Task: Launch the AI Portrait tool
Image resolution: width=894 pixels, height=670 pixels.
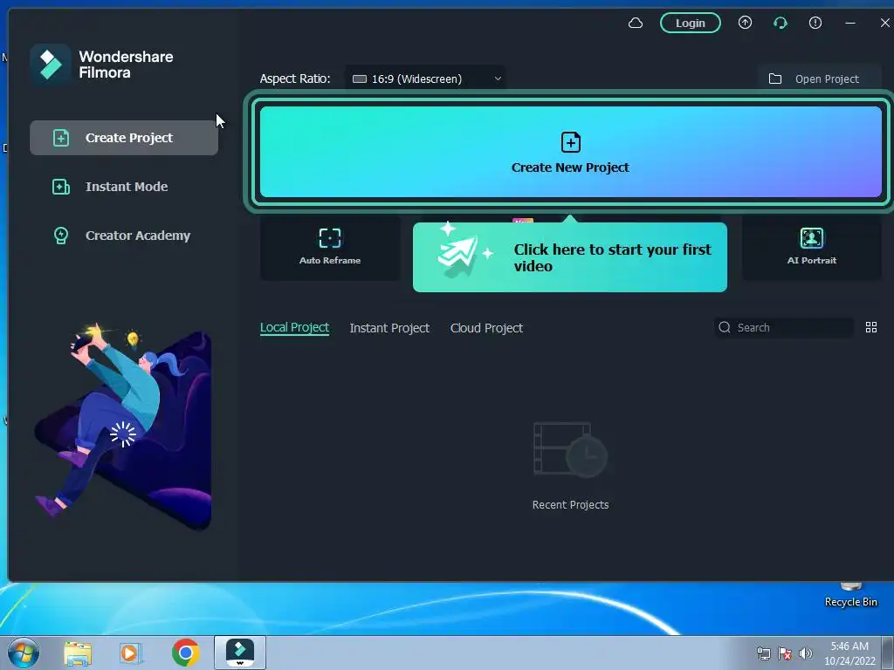Action: pyautogui.click(x=811, y=247)
